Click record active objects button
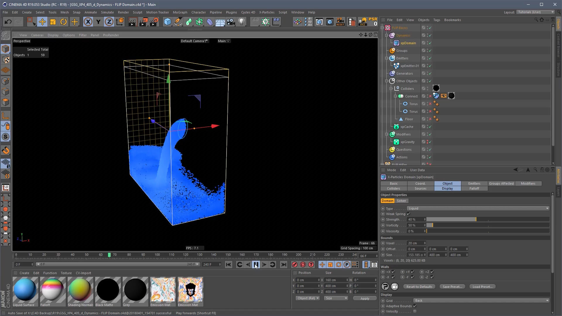The height and width of the screenshot is (316, 562). click(294, 265)
